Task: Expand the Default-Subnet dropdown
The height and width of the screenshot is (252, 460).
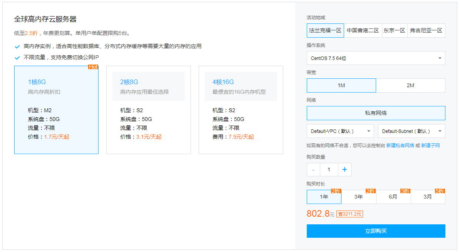Action: point(411,131)
